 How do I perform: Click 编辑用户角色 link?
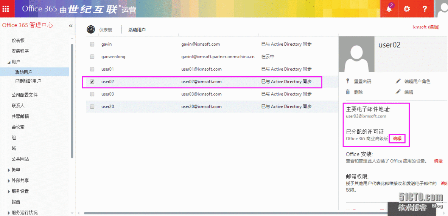tap(417, 82)
